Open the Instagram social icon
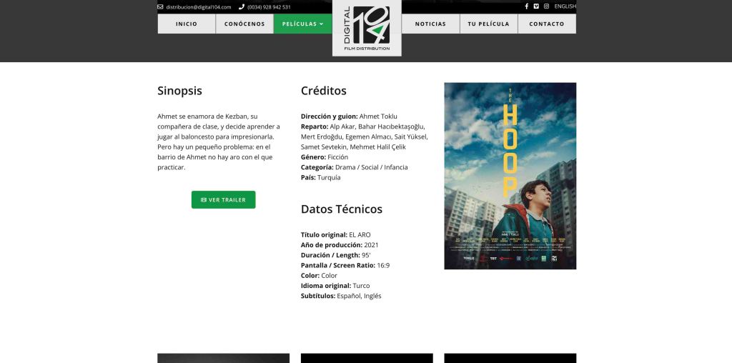Screen dimensions: 732x363 click(x=546, y=6)
